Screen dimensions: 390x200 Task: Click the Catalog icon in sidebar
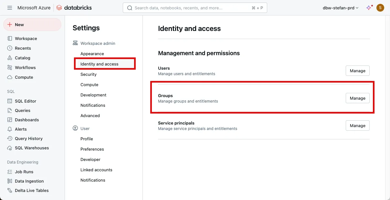(10, 58)
